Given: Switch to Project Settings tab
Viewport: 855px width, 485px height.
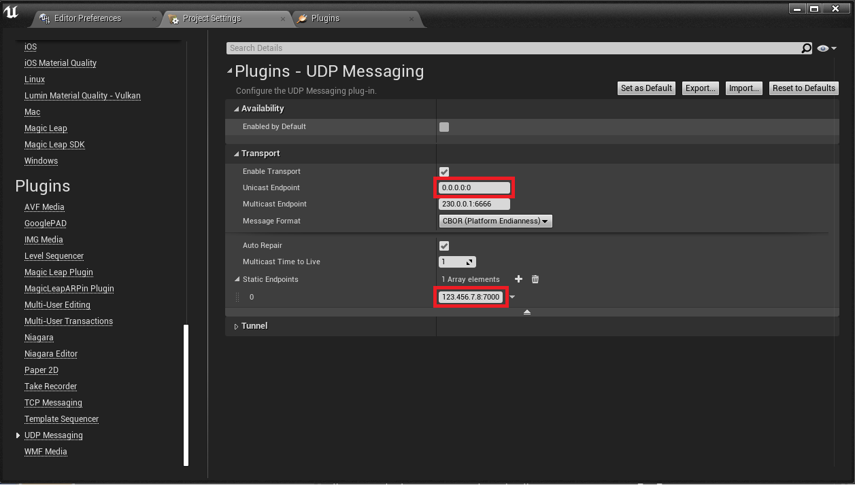Looking at the screenshot, I should coord(212,18).
